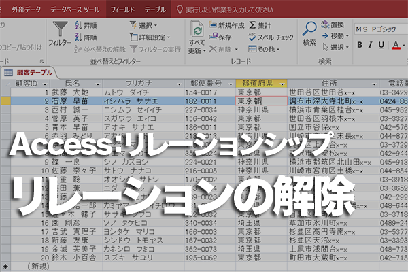Sort descending with 降順
The width and height of the screenshot is (408, 272).
(86, 37)
